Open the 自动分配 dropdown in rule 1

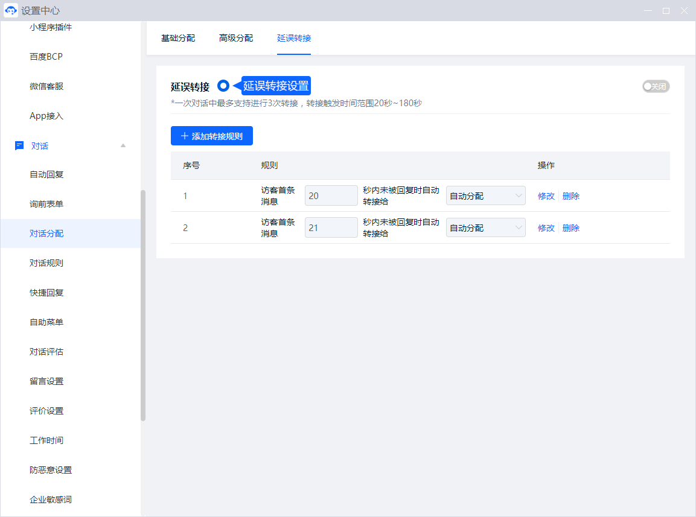(485, 195)
